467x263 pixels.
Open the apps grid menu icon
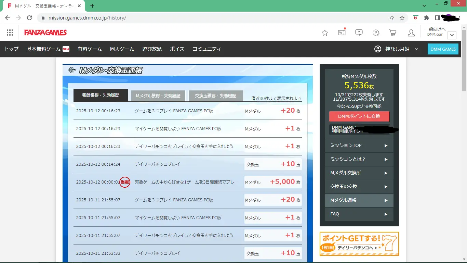10,33
